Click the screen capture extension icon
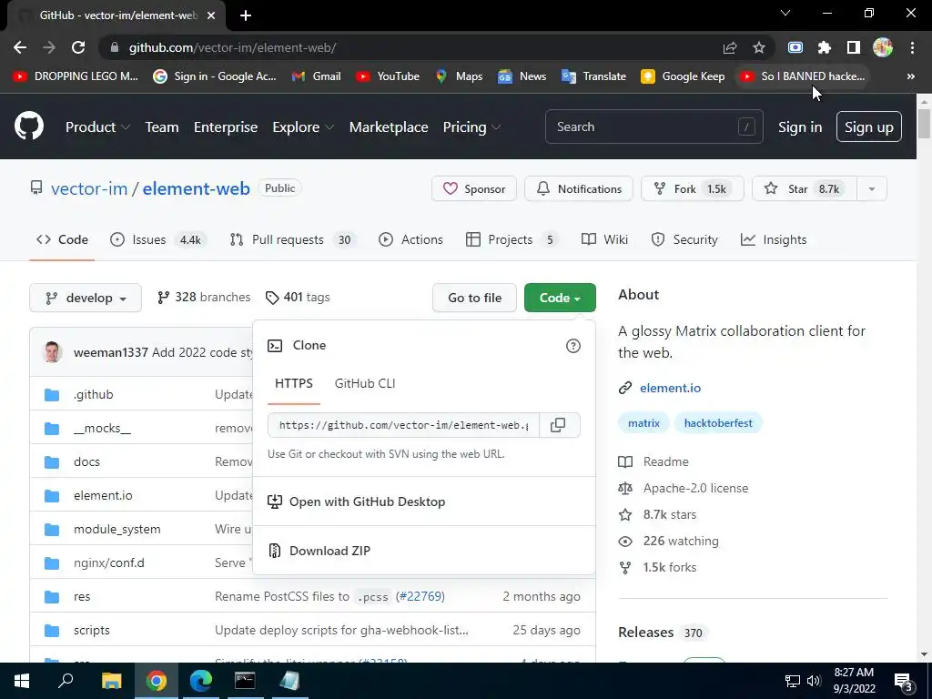This screenshot has width=932, height=699. (x=795, y=47)
